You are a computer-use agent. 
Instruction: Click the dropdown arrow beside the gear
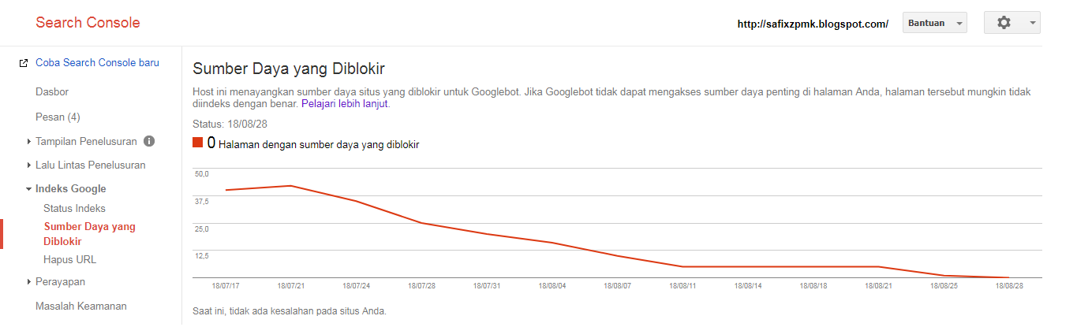1033,23
